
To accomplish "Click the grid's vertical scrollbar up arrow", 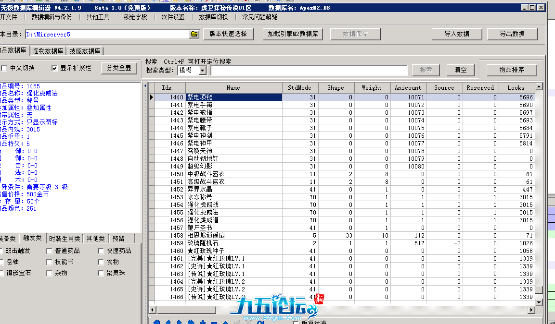I will pos(539,87).
